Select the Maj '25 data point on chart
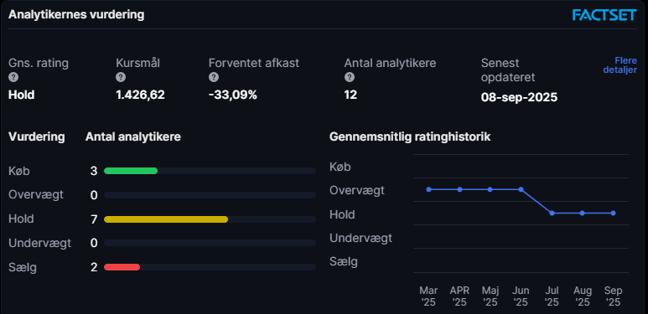648x314 pixels. point(490,189)
